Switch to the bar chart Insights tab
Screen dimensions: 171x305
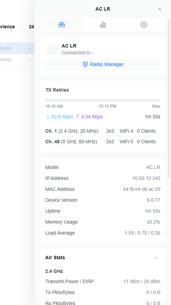pyautogui.click(x=103, y=25)
